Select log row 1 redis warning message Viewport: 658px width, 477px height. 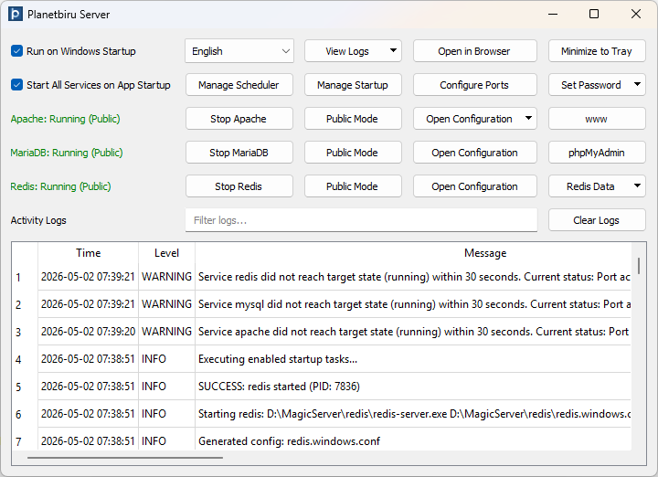coord(413,277)
